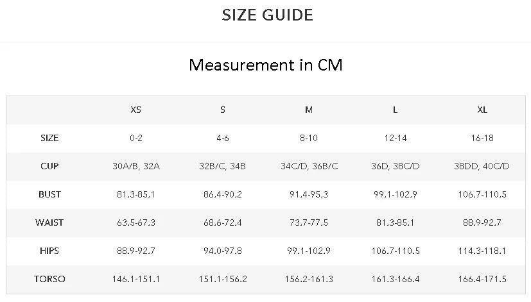Click the CUP row label
This screenshot has width=531, height=302.
[49, 166]
